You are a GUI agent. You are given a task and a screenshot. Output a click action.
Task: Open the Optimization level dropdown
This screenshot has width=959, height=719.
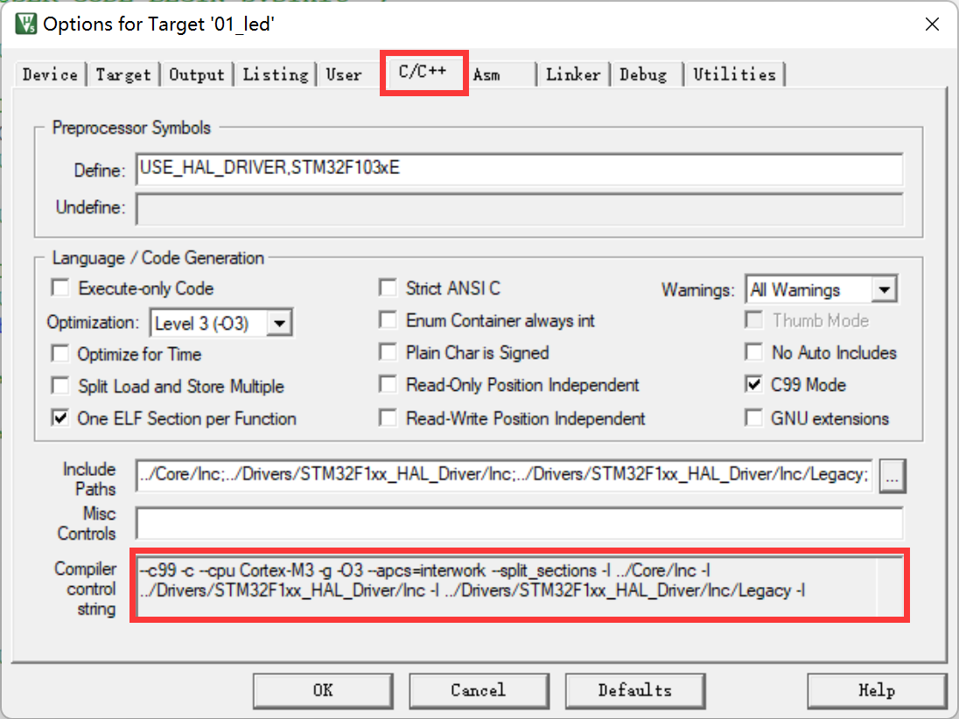click(279, 324)
